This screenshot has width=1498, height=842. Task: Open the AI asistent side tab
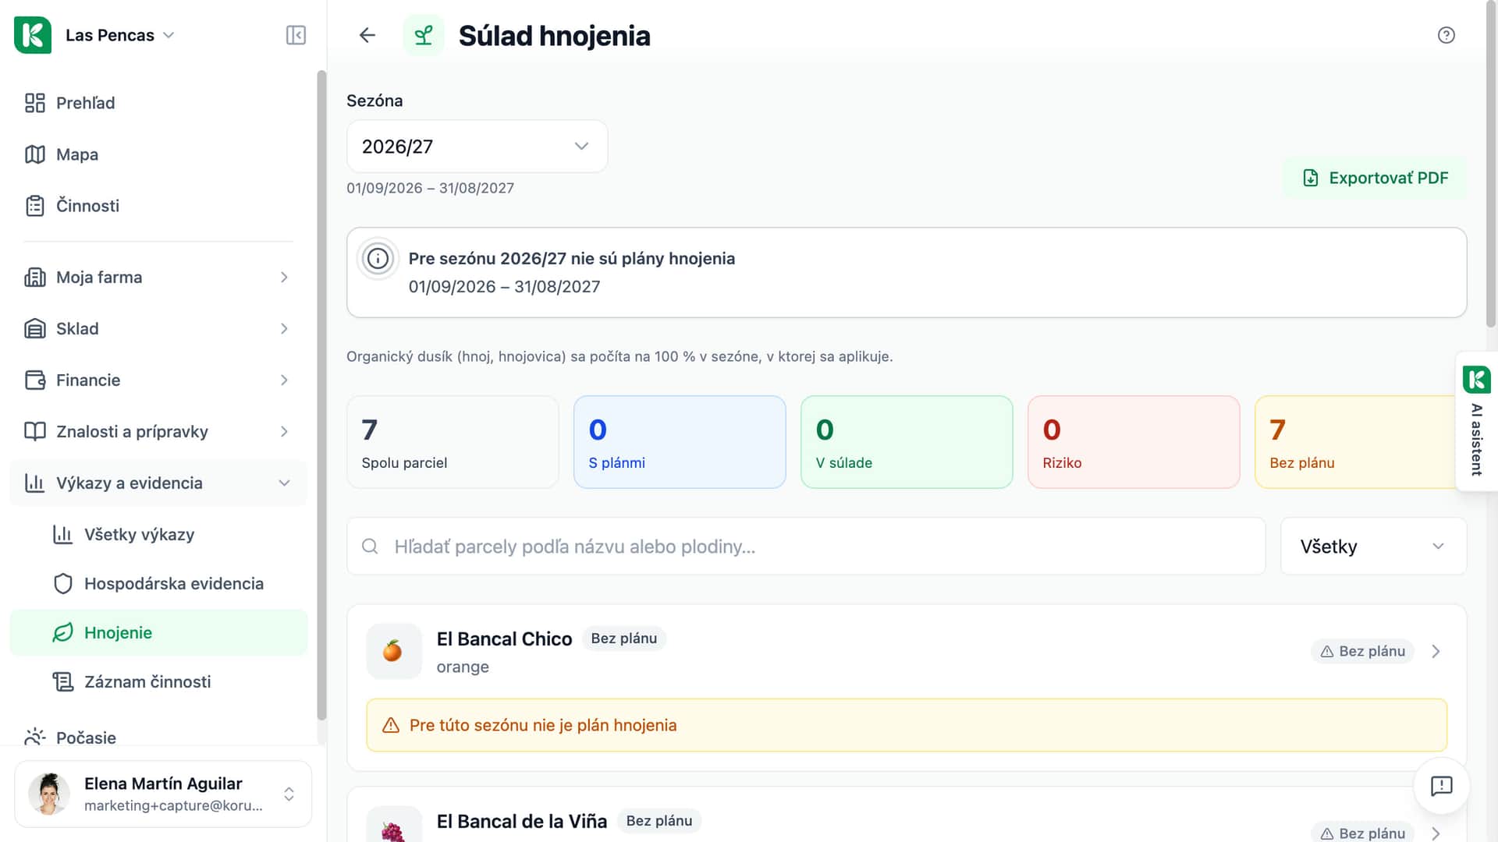click(1476, 421)
